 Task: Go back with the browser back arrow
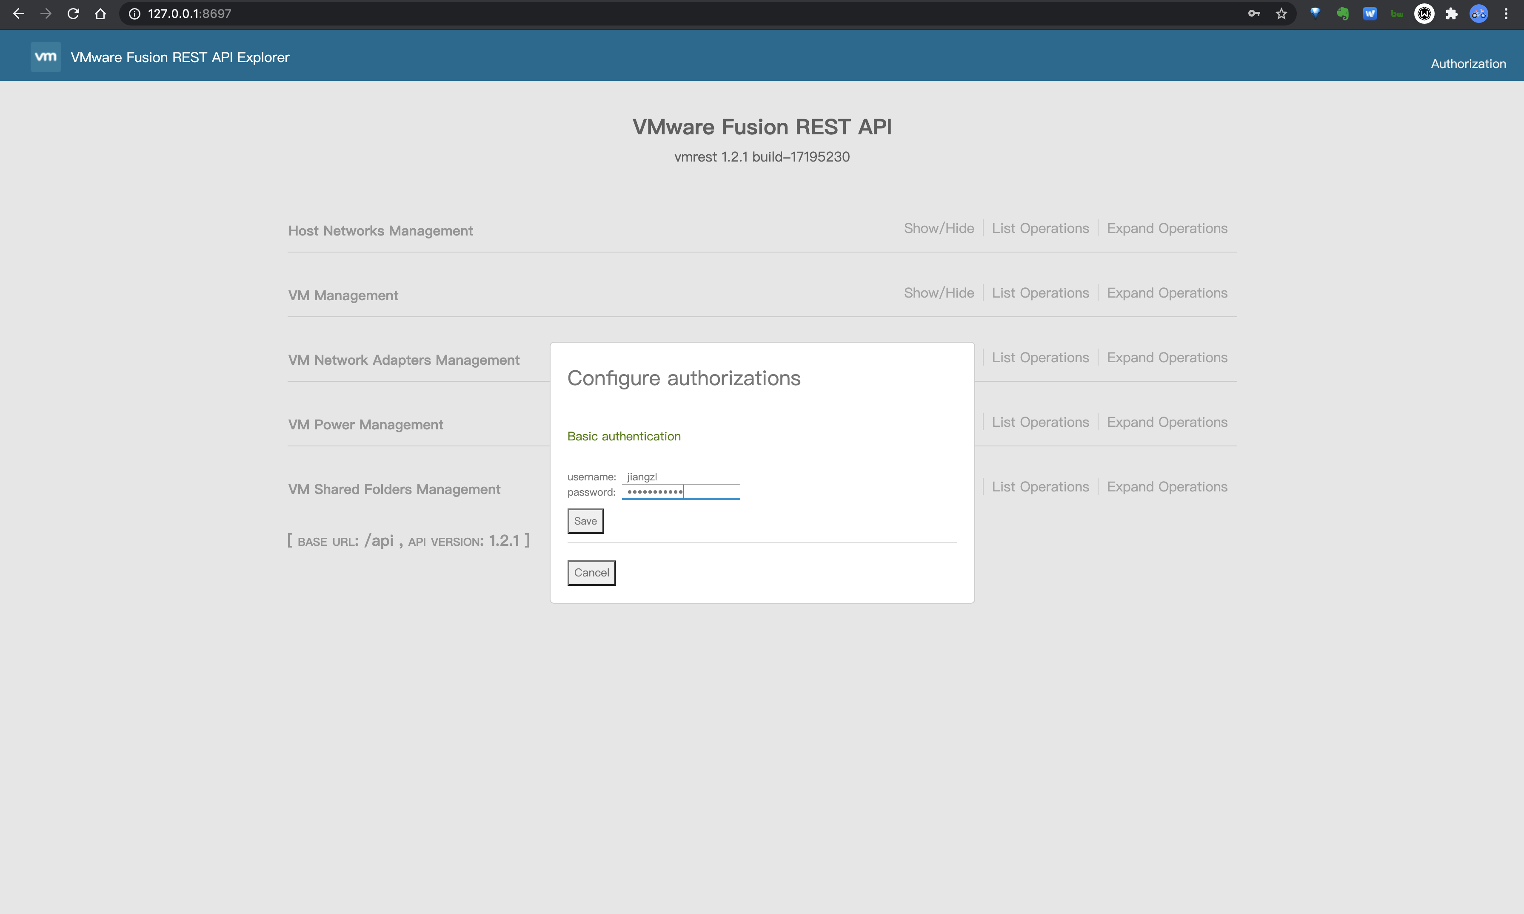18,14
